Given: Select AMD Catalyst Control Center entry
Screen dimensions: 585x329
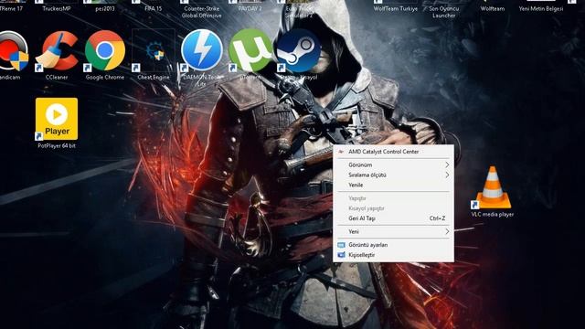Looking at the screenshot, I should pos(394,152).
